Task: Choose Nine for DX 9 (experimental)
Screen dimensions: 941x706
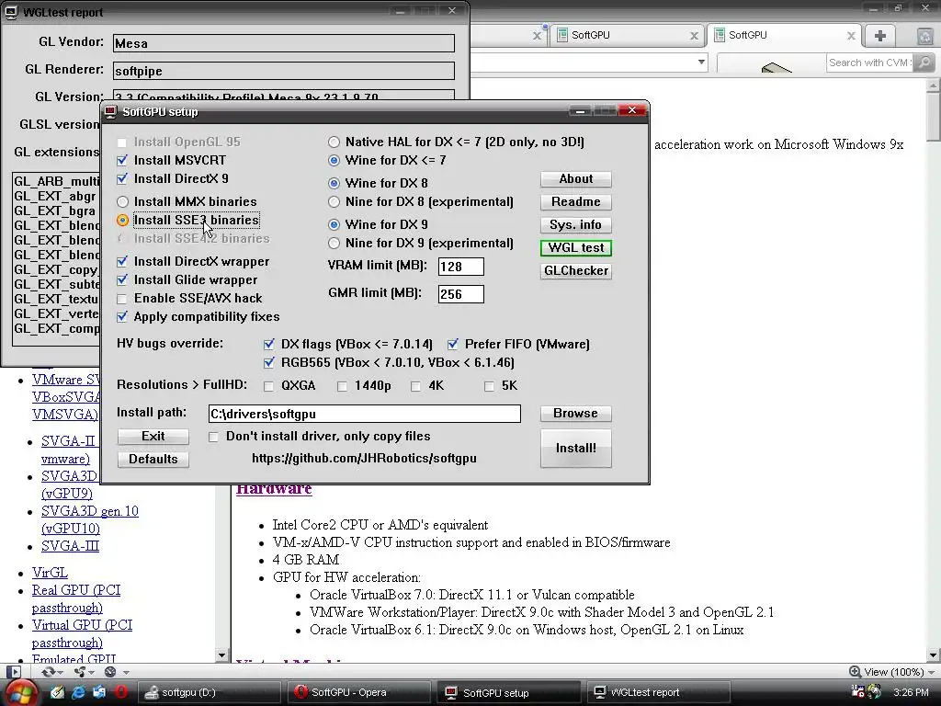Action: [334, 243]
